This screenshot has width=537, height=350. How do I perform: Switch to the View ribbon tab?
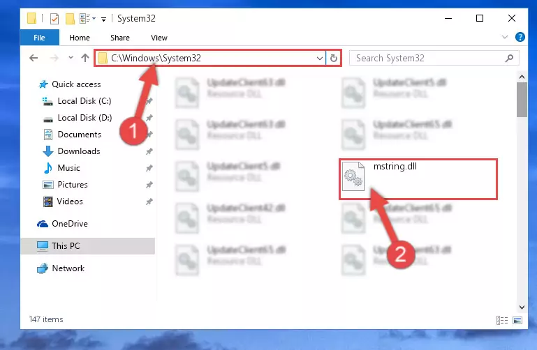[x=159, y=38]
